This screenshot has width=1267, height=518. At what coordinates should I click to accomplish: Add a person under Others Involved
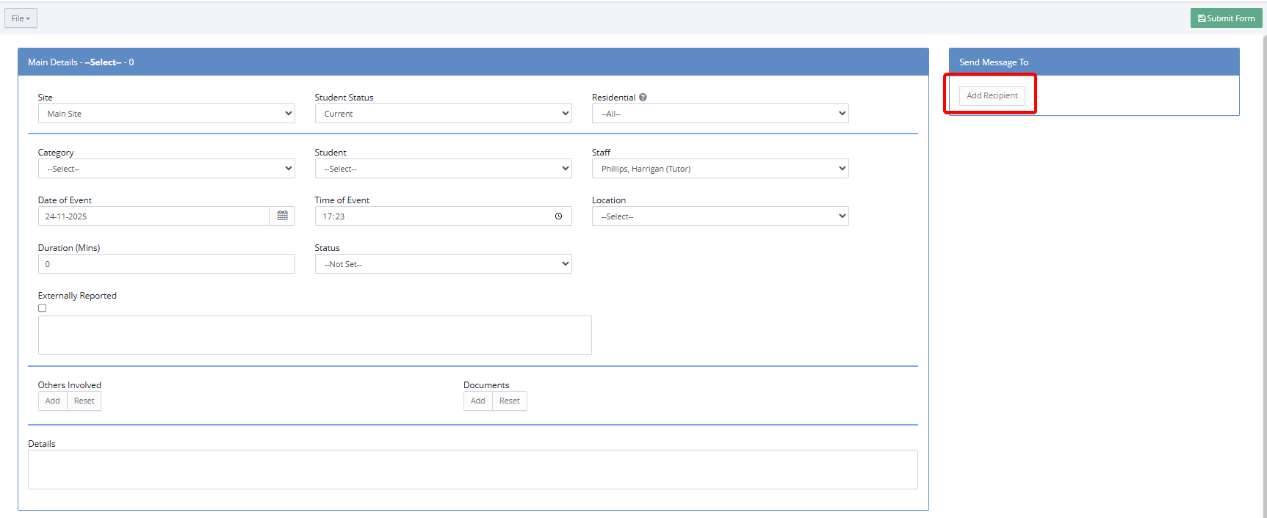[x=52, y=401]
